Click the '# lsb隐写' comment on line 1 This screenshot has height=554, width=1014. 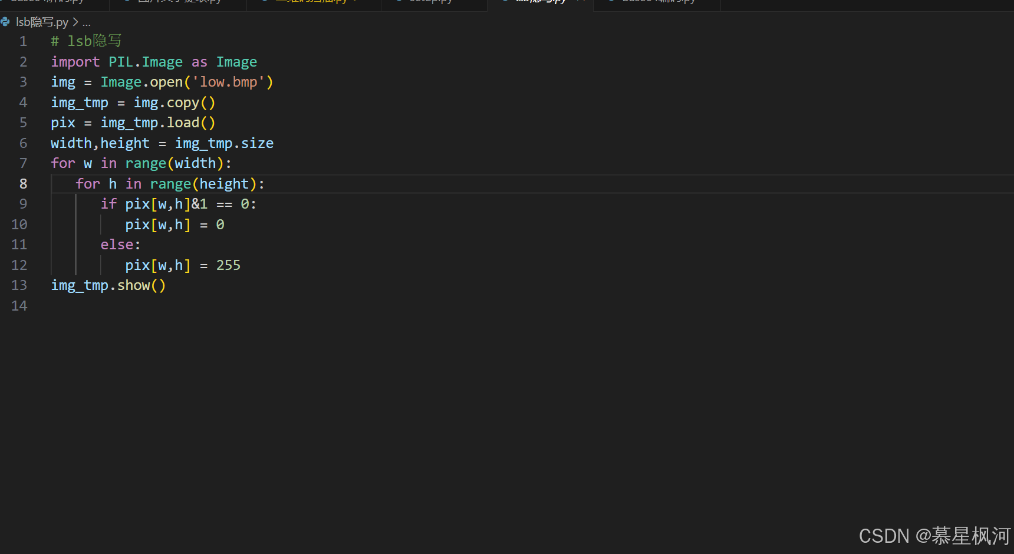(x=86, y=41)
